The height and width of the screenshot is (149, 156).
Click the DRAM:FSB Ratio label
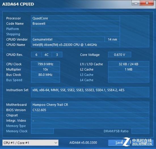116,131
